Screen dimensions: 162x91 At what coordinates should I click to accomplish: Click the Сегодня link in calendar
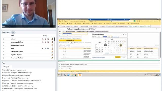[107, 53]
